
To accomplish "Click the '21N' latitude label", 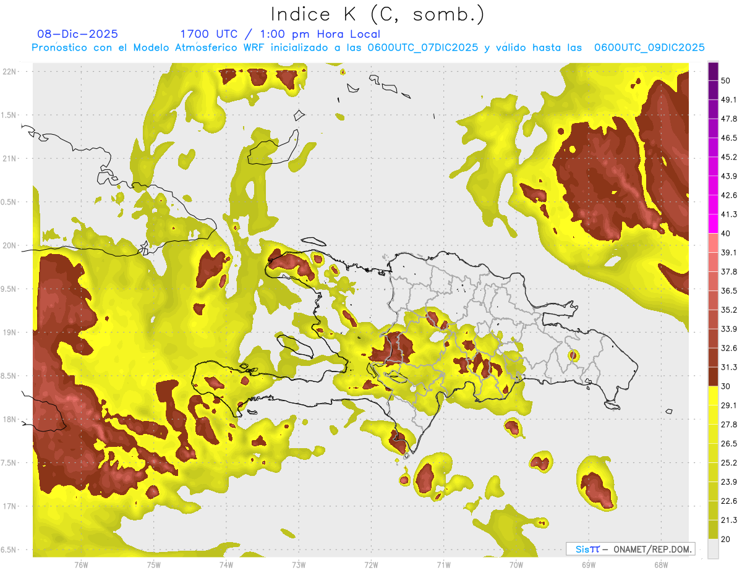I will tap(11, 158).
